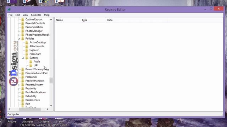The image size is (227, 127).
Task: Select the Proximity folder icon
Action: 23,89
